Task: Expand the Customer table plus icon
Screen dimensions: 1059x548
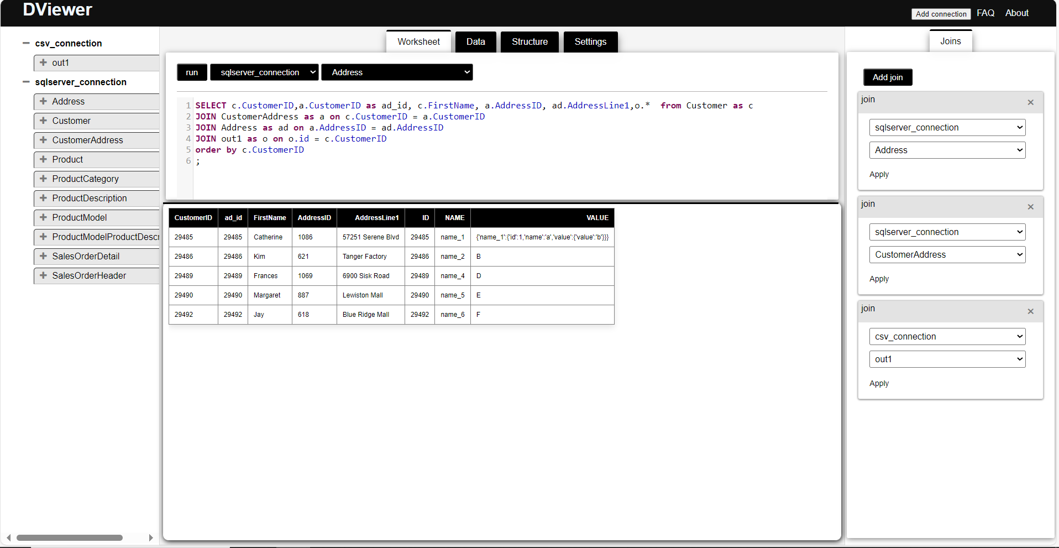Action: click(x=43, y=121)
